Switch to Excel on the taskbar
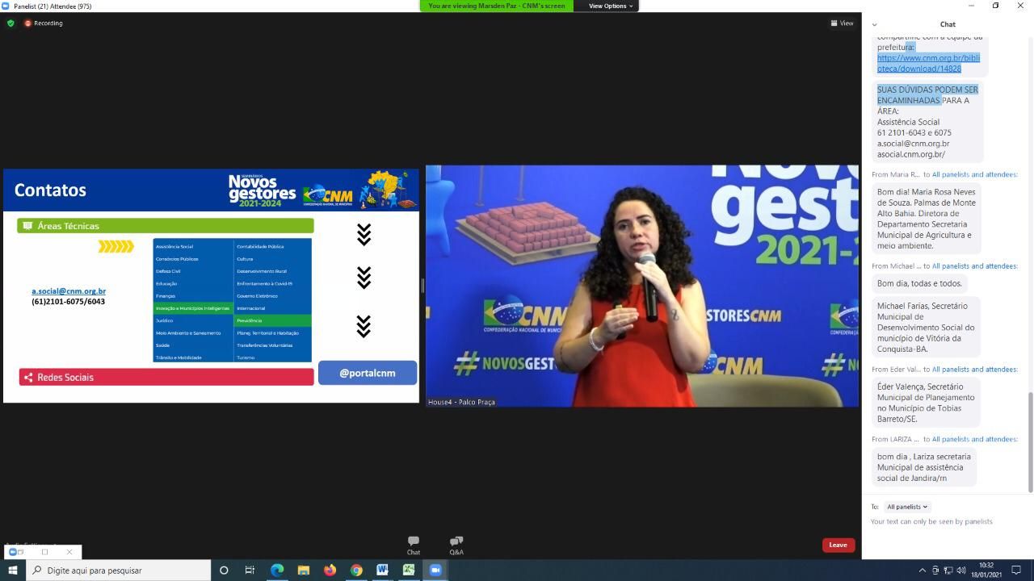Viewport: 1034px width, 581px height. (409, 570)
